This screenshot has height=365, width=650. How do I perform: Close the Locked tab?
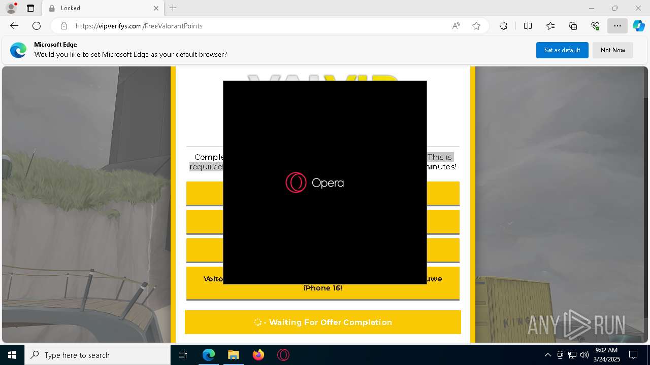tap(156, 8)
